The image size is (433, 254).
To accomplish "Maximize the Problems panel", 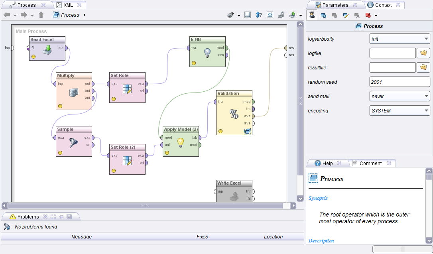I will 53,217.
